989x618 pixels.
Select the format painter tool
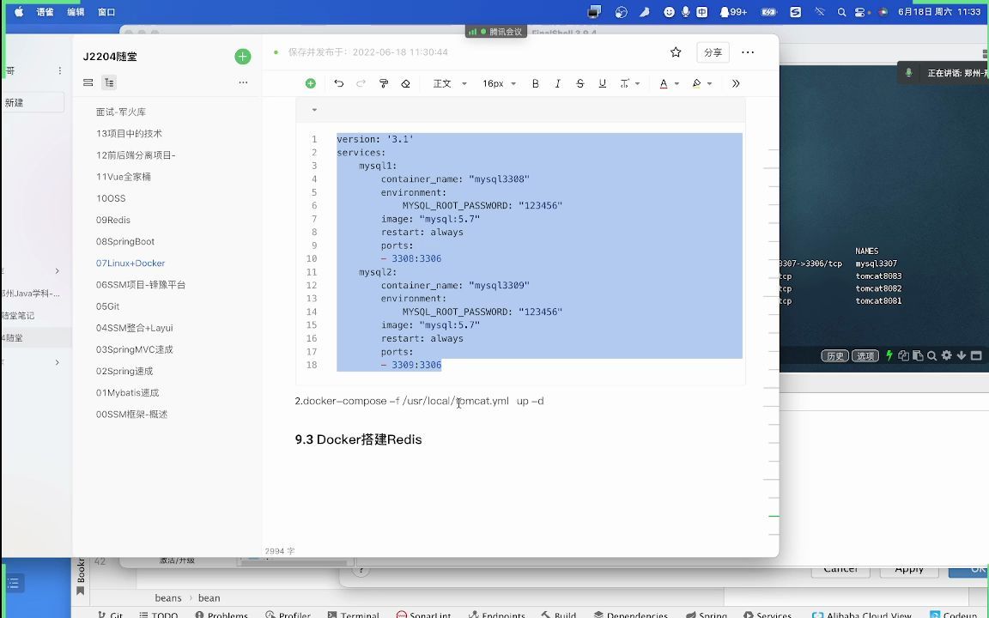[385, 83]
